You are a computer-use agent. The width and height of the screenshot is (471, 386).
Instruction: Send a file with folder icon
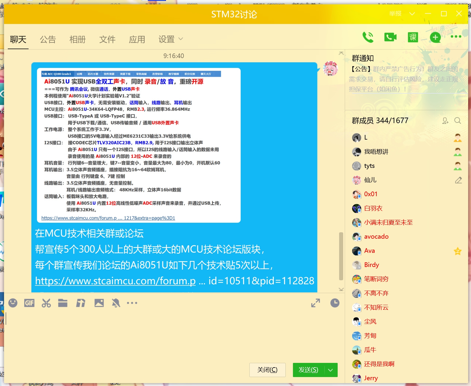(63, 303)
